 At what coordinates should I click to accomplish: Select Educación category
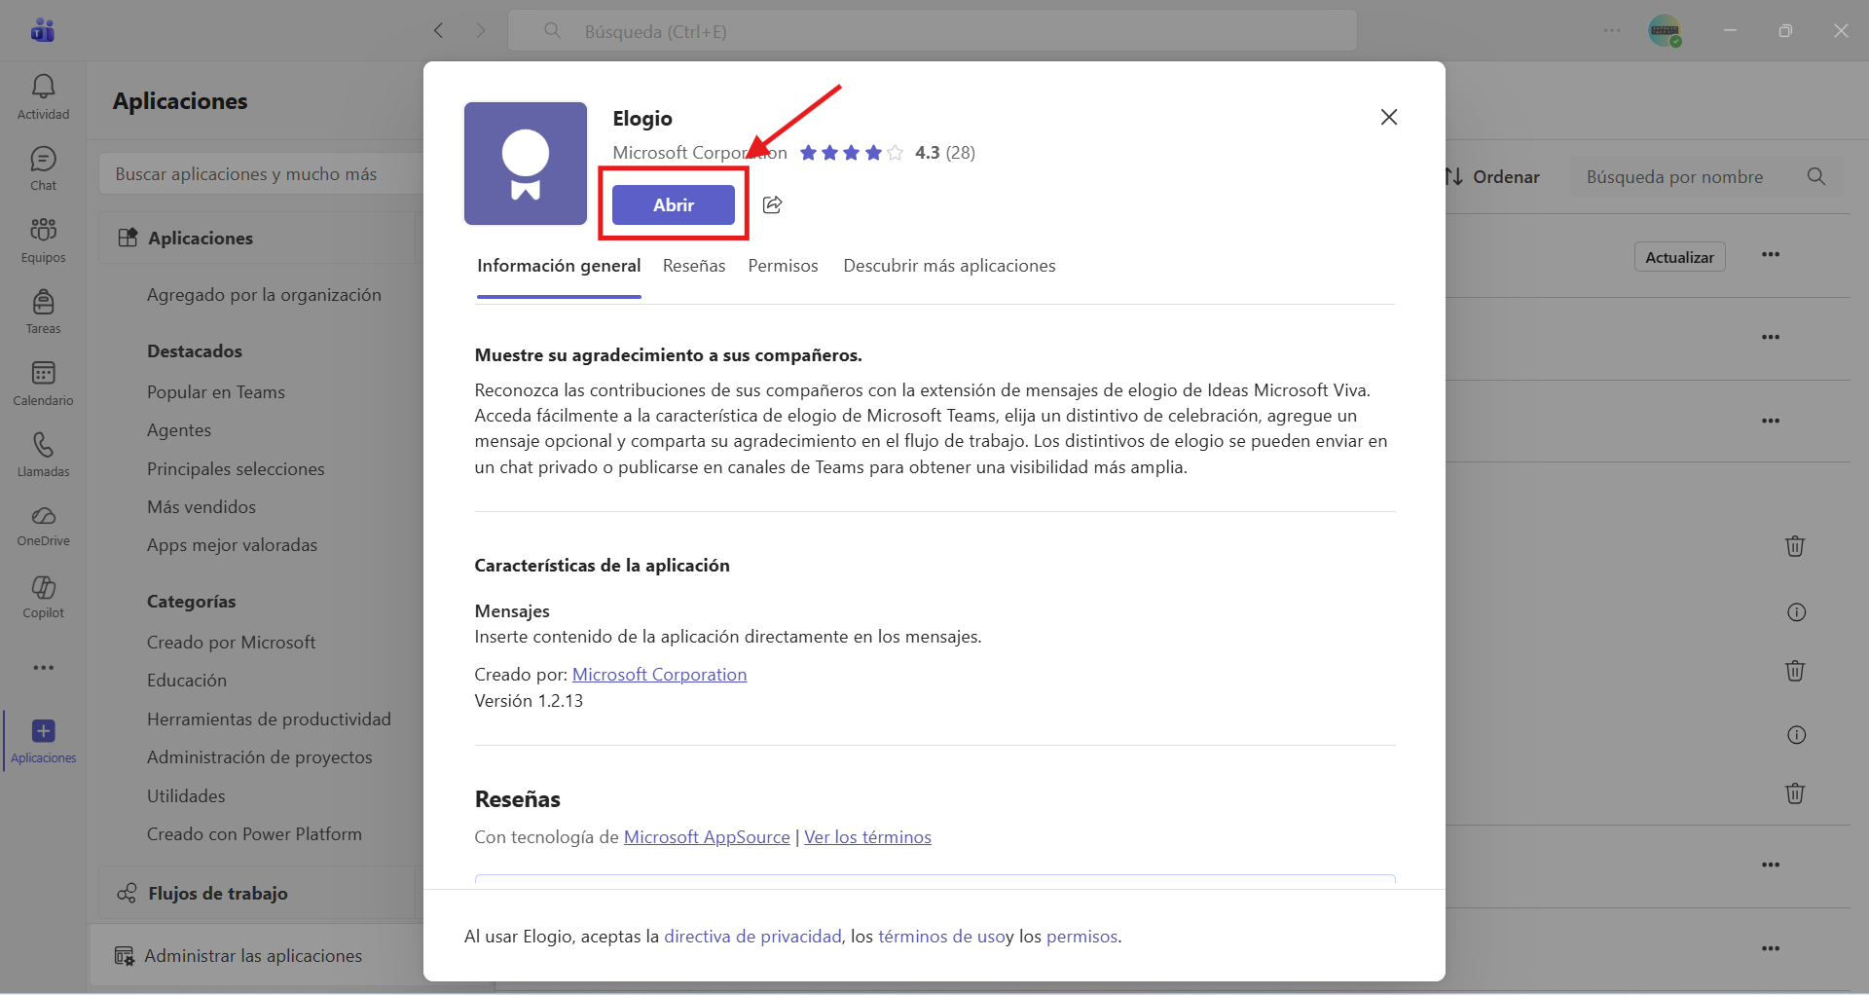pos(187,681)
